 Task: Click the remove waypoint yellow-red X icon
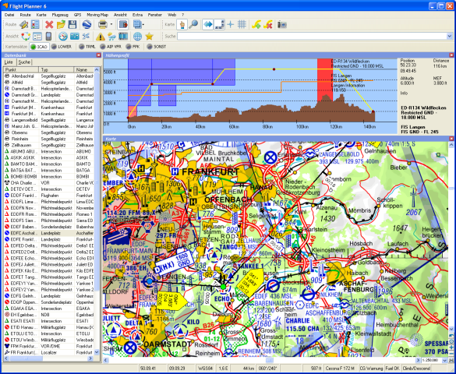point(267,25)
